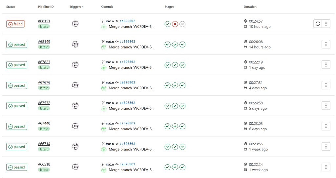The width and height of the screenshot is (336, 178).
Task: Open actions menu for pipeline #68151
Action: 326,24
